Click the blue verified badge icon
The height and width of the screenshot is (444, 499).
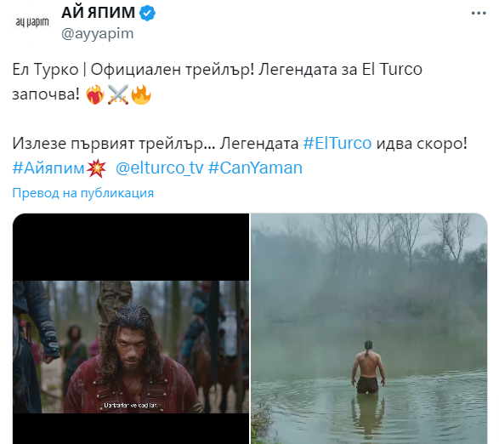coord(147,13)
